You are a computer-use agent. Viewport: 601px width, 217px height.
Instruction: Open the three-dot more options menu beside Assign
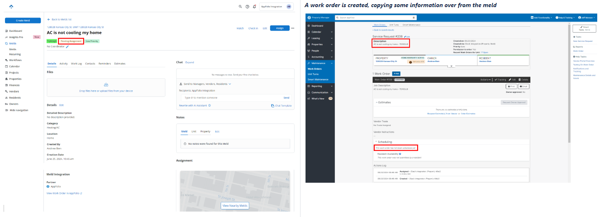[x=293, y=28]
